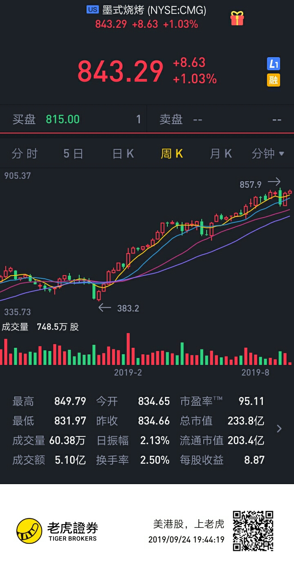This screenshot has height=578, width=294.
Task: Tap the 市盈率 95.11 value
Action: coord(252,401)
